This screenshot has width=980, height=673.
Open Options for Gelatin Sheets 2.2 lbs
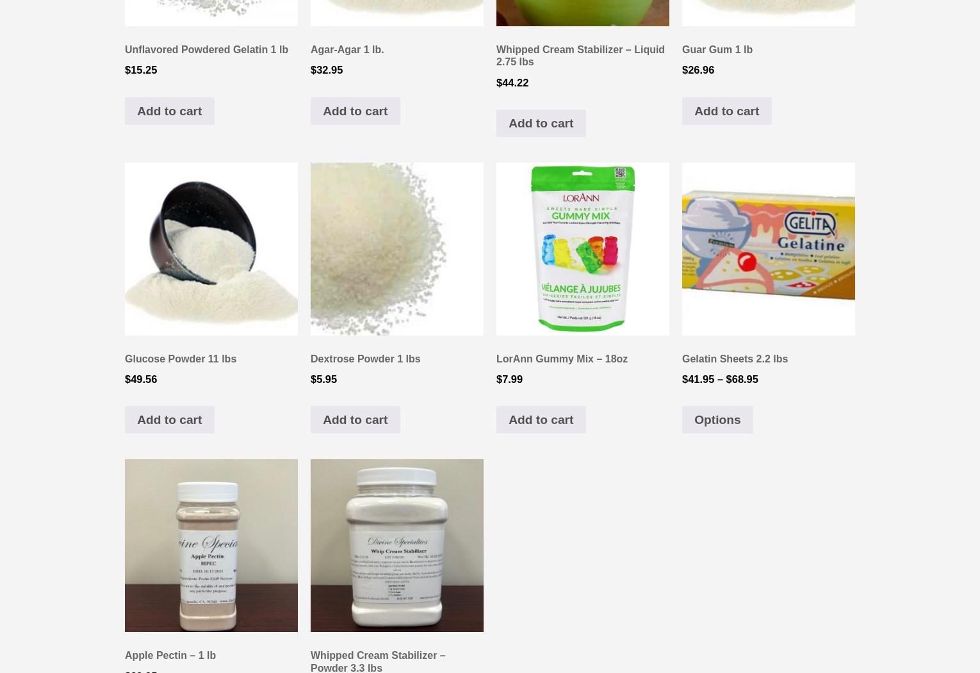point(717,419)
